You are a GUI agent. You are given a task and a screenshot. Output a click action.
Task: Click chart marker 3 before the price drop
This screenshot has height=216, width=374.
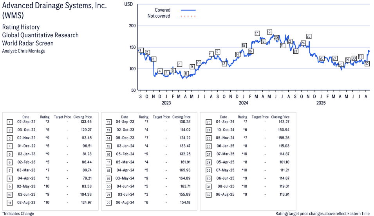coord(154,59)
